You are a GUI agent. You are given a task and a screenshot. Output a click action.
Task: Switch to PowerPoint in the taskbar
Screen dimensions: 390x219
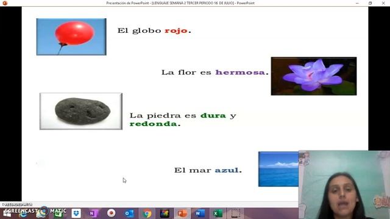pyautogui.click(x=182, y=214)
